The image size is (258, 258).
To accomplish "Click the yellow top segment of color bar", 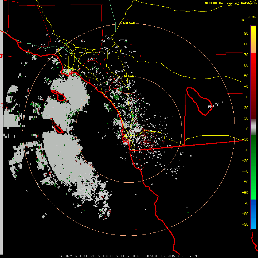I will (253, 40).
